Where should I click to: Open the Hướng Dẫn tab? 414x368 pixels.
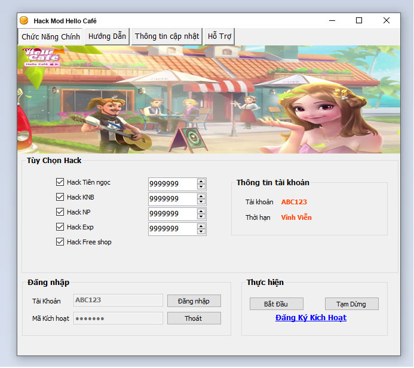107,36
